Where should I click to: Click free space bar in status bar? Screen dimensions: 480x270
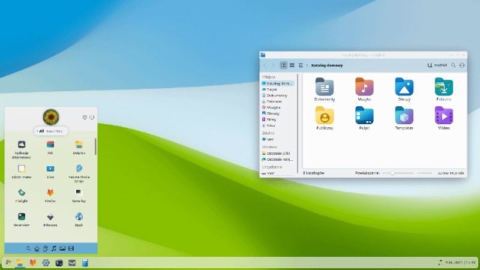pos(425,173)
